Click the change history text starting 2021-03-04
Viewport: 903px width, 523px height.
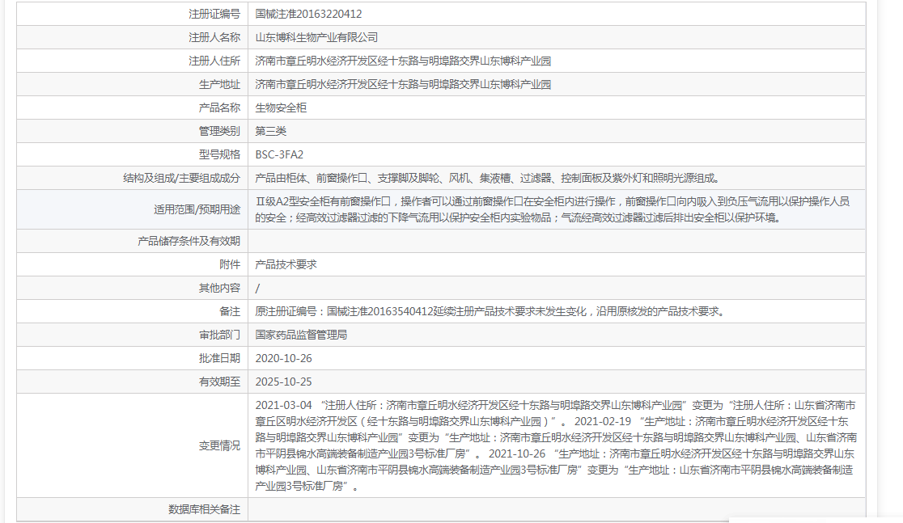click(556, 446)
